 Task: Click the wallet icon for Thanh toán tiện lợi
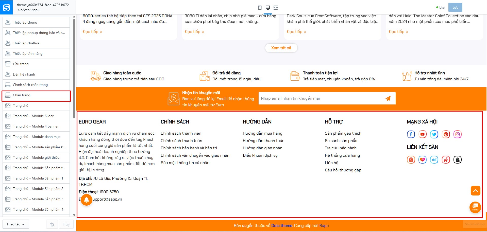pyautogui.click(x=295, y=76)
